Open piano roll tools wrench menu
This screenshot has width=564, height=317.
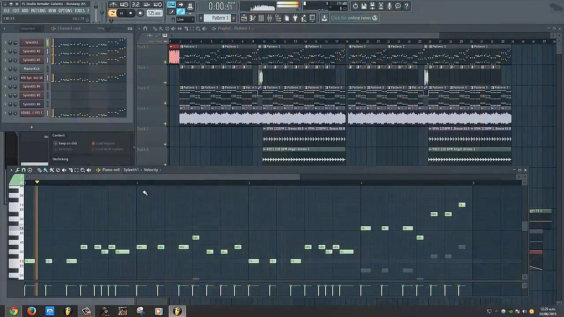(18, 170)
